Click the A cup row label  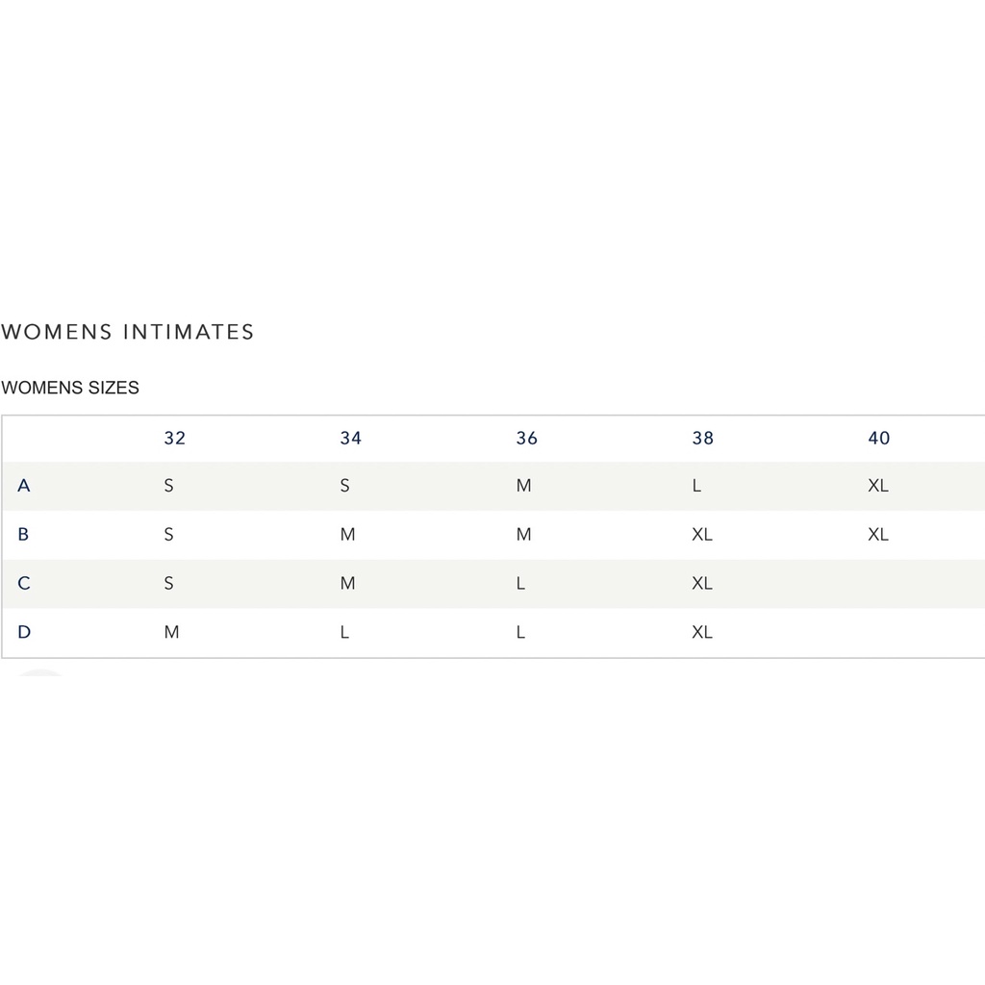pos(24,486)
